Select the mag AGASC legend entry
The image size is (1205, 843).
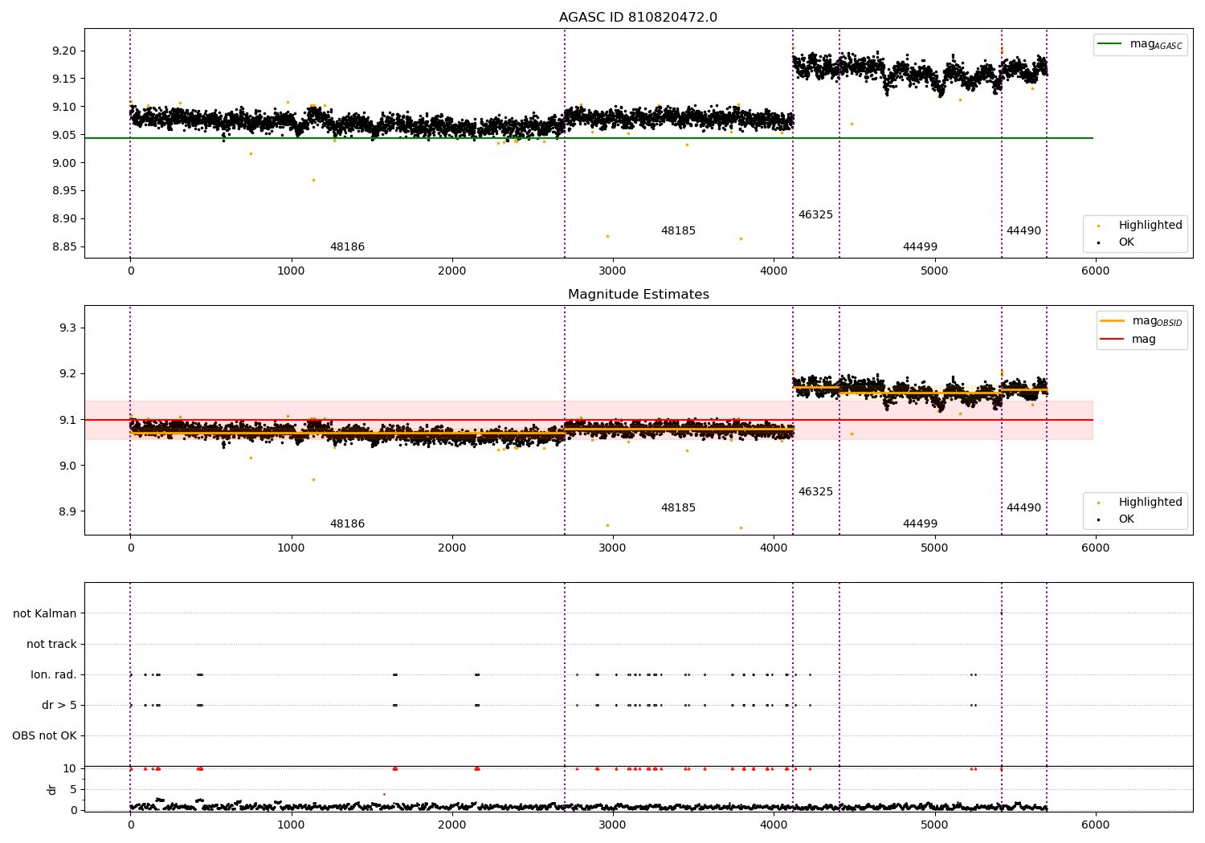(1141, 44)
